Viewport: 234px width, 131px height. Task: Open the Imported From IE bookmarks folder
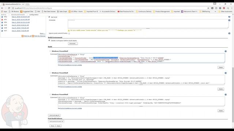point(91,11)
